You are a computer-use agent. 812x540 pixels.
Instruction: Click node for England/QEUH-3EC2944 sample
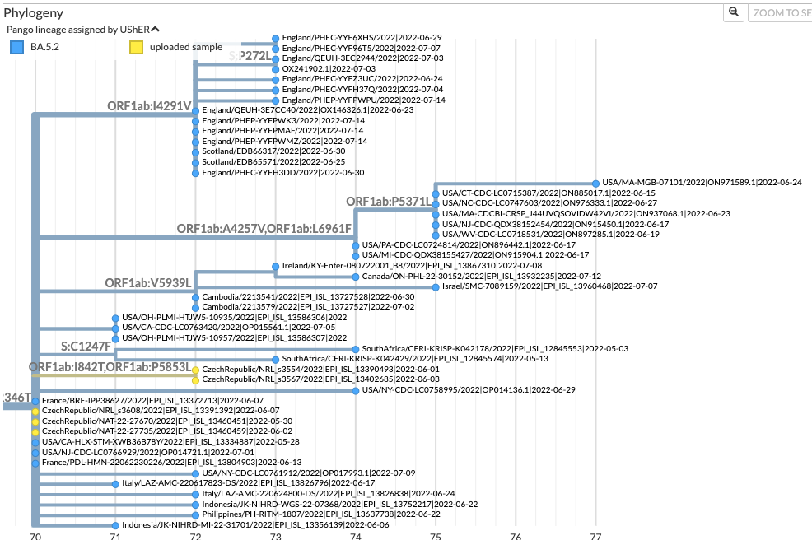click(x=276, y=59)
